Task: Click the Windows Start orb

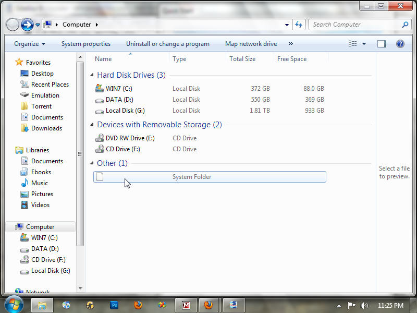Action: coord(14,304)
